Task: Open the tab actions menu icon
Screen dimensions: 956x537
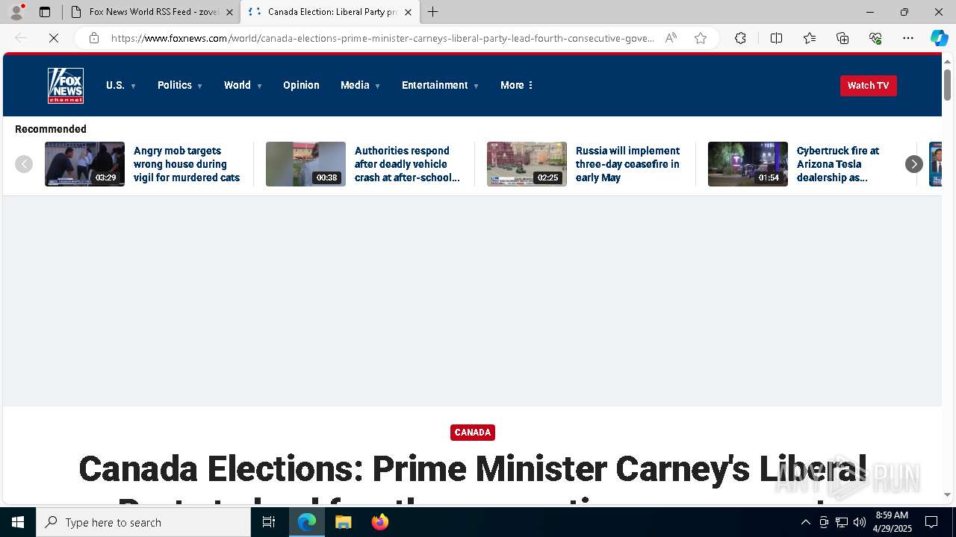Action: pyautogui.click(x=45, y=12)
